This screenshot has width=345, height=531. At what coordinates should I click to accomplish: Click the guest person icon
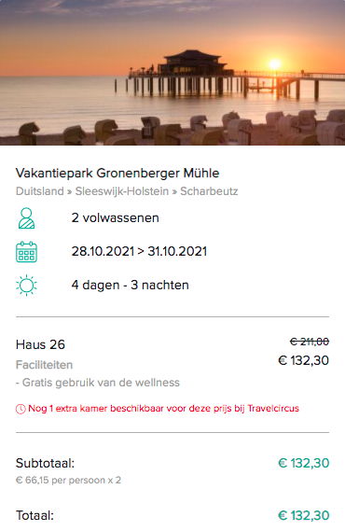click(26, 218)
